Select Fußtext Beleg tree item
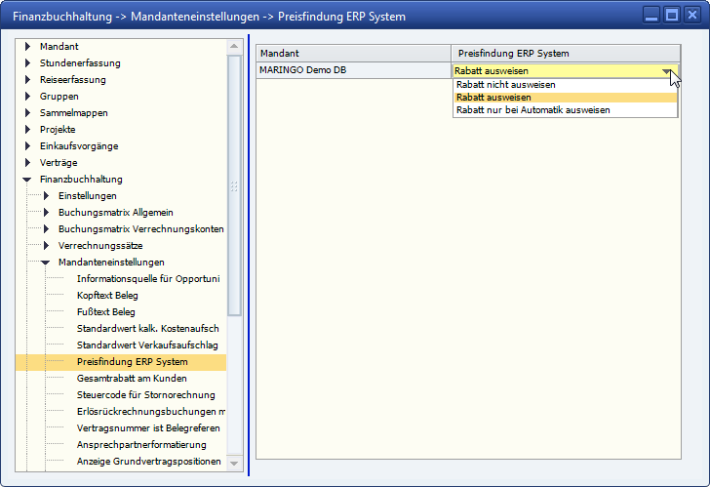The width and height of the screenshot is (710, 487). pyautogui.click(x=105, y=312)
